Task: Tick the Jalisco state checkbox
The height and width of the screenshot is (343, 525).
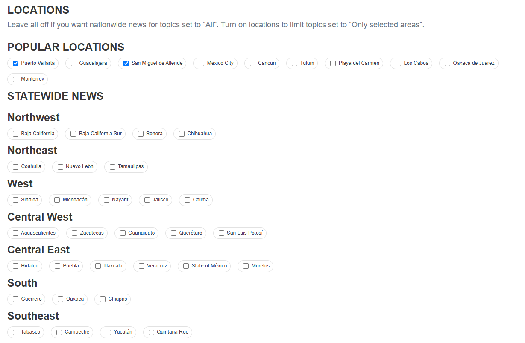Action: coord(147,200)
